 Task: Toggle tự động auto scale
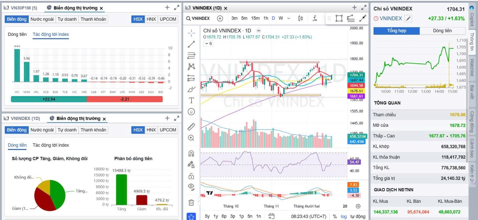pyautogui.click(x=358, y=216)
